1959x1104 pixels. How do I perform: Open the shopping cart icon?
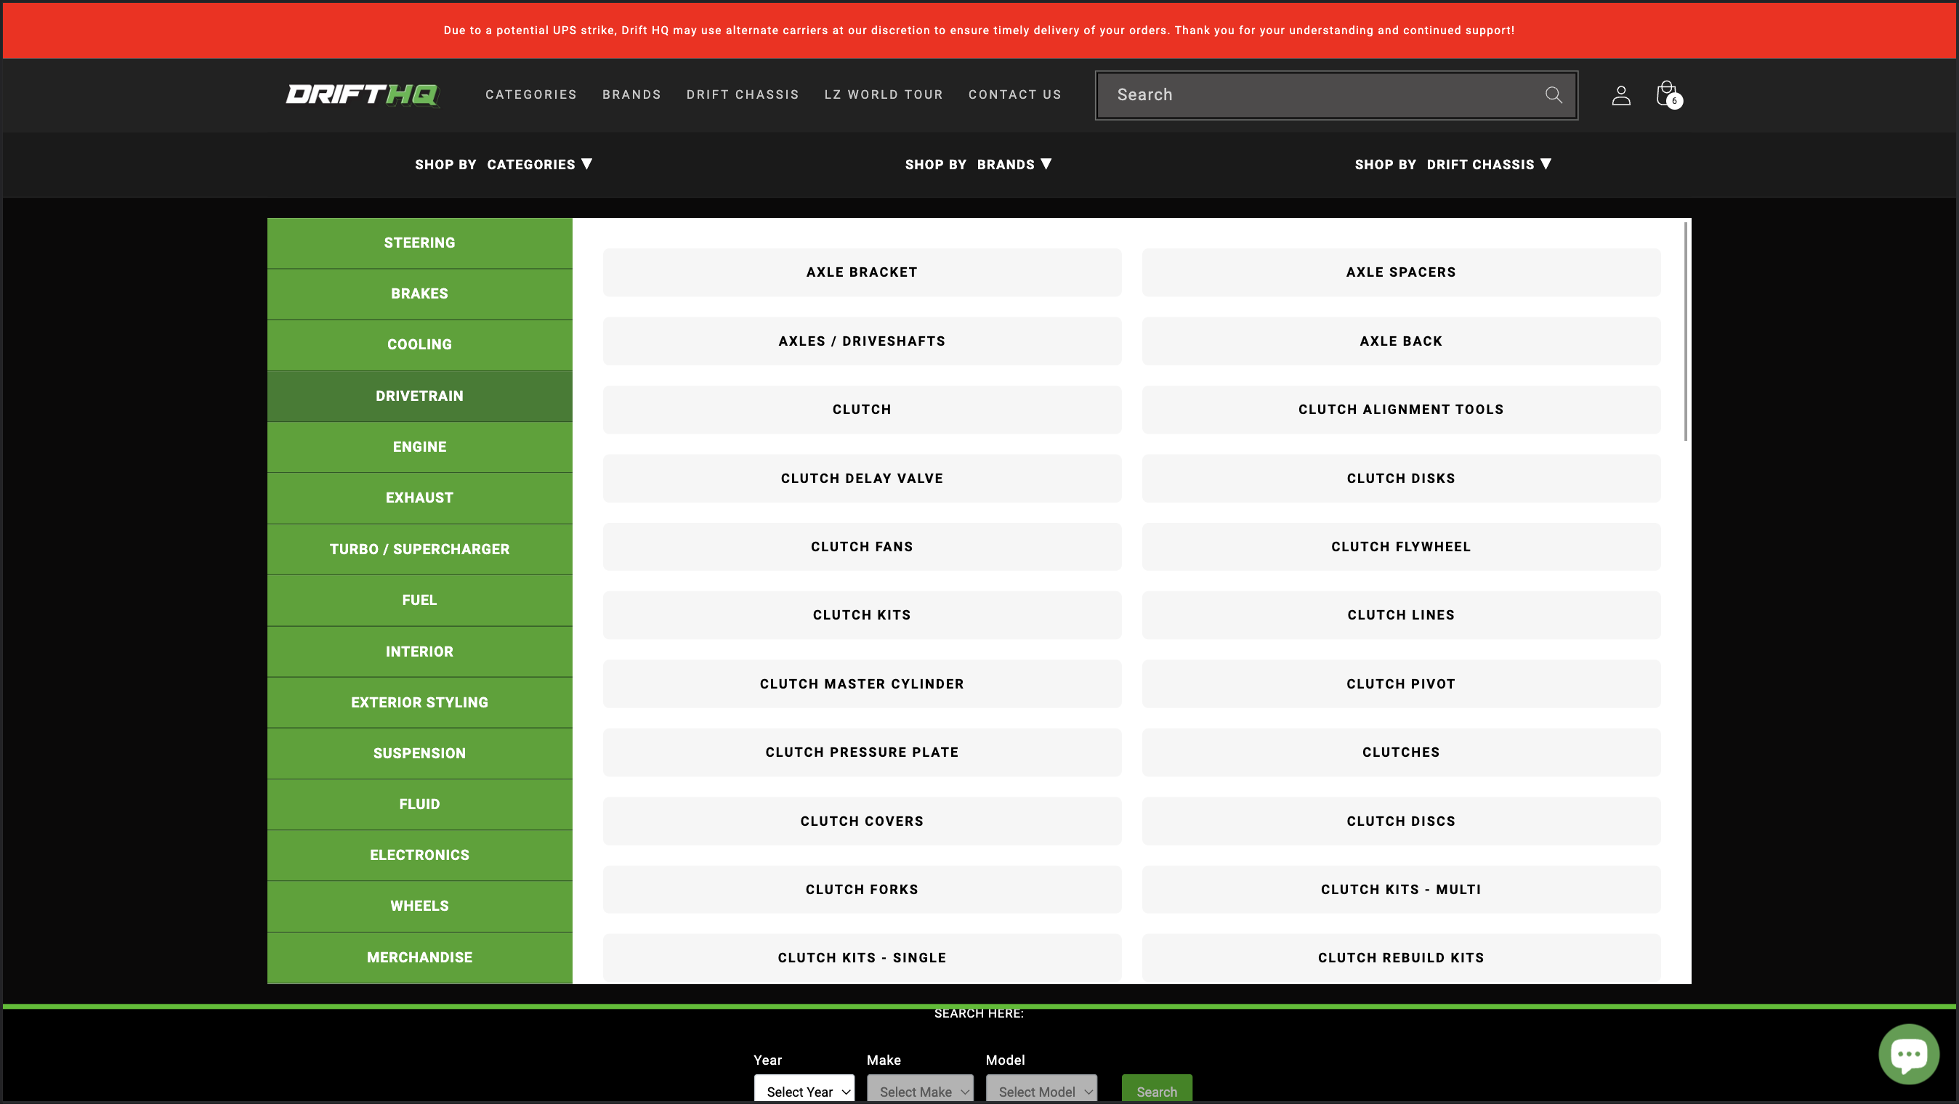point(1667,95)
